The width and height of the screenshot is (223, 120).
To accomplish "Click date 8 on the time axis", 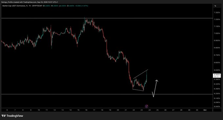I will (23, 110).
